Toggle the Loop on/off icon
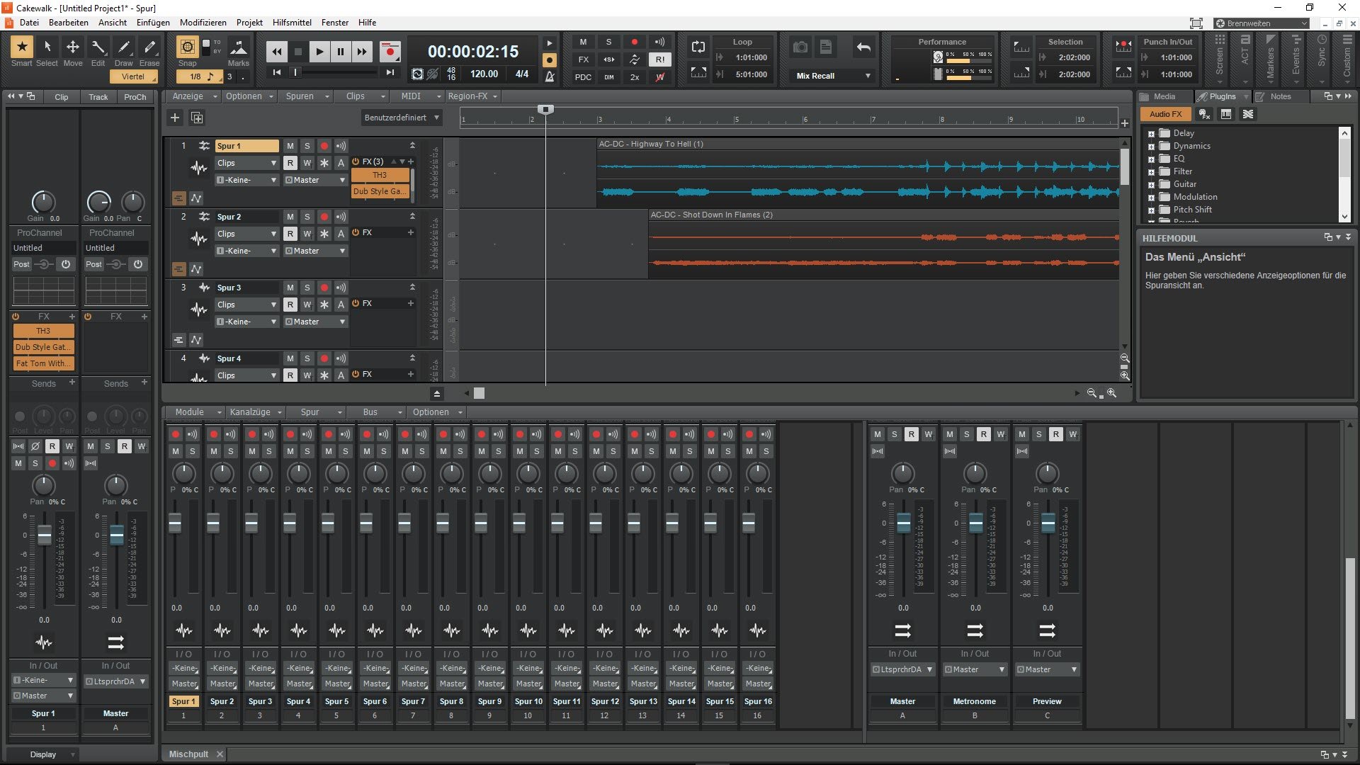 698,47
